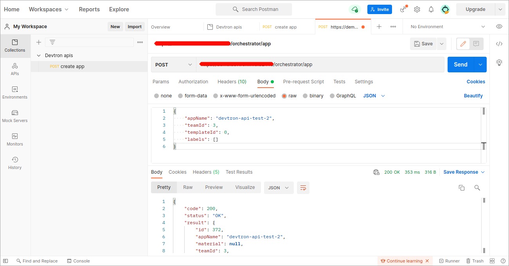Viewport: 509px width, 266px height.
Task: Copy response body with copy icon
Action: point(462,188)
